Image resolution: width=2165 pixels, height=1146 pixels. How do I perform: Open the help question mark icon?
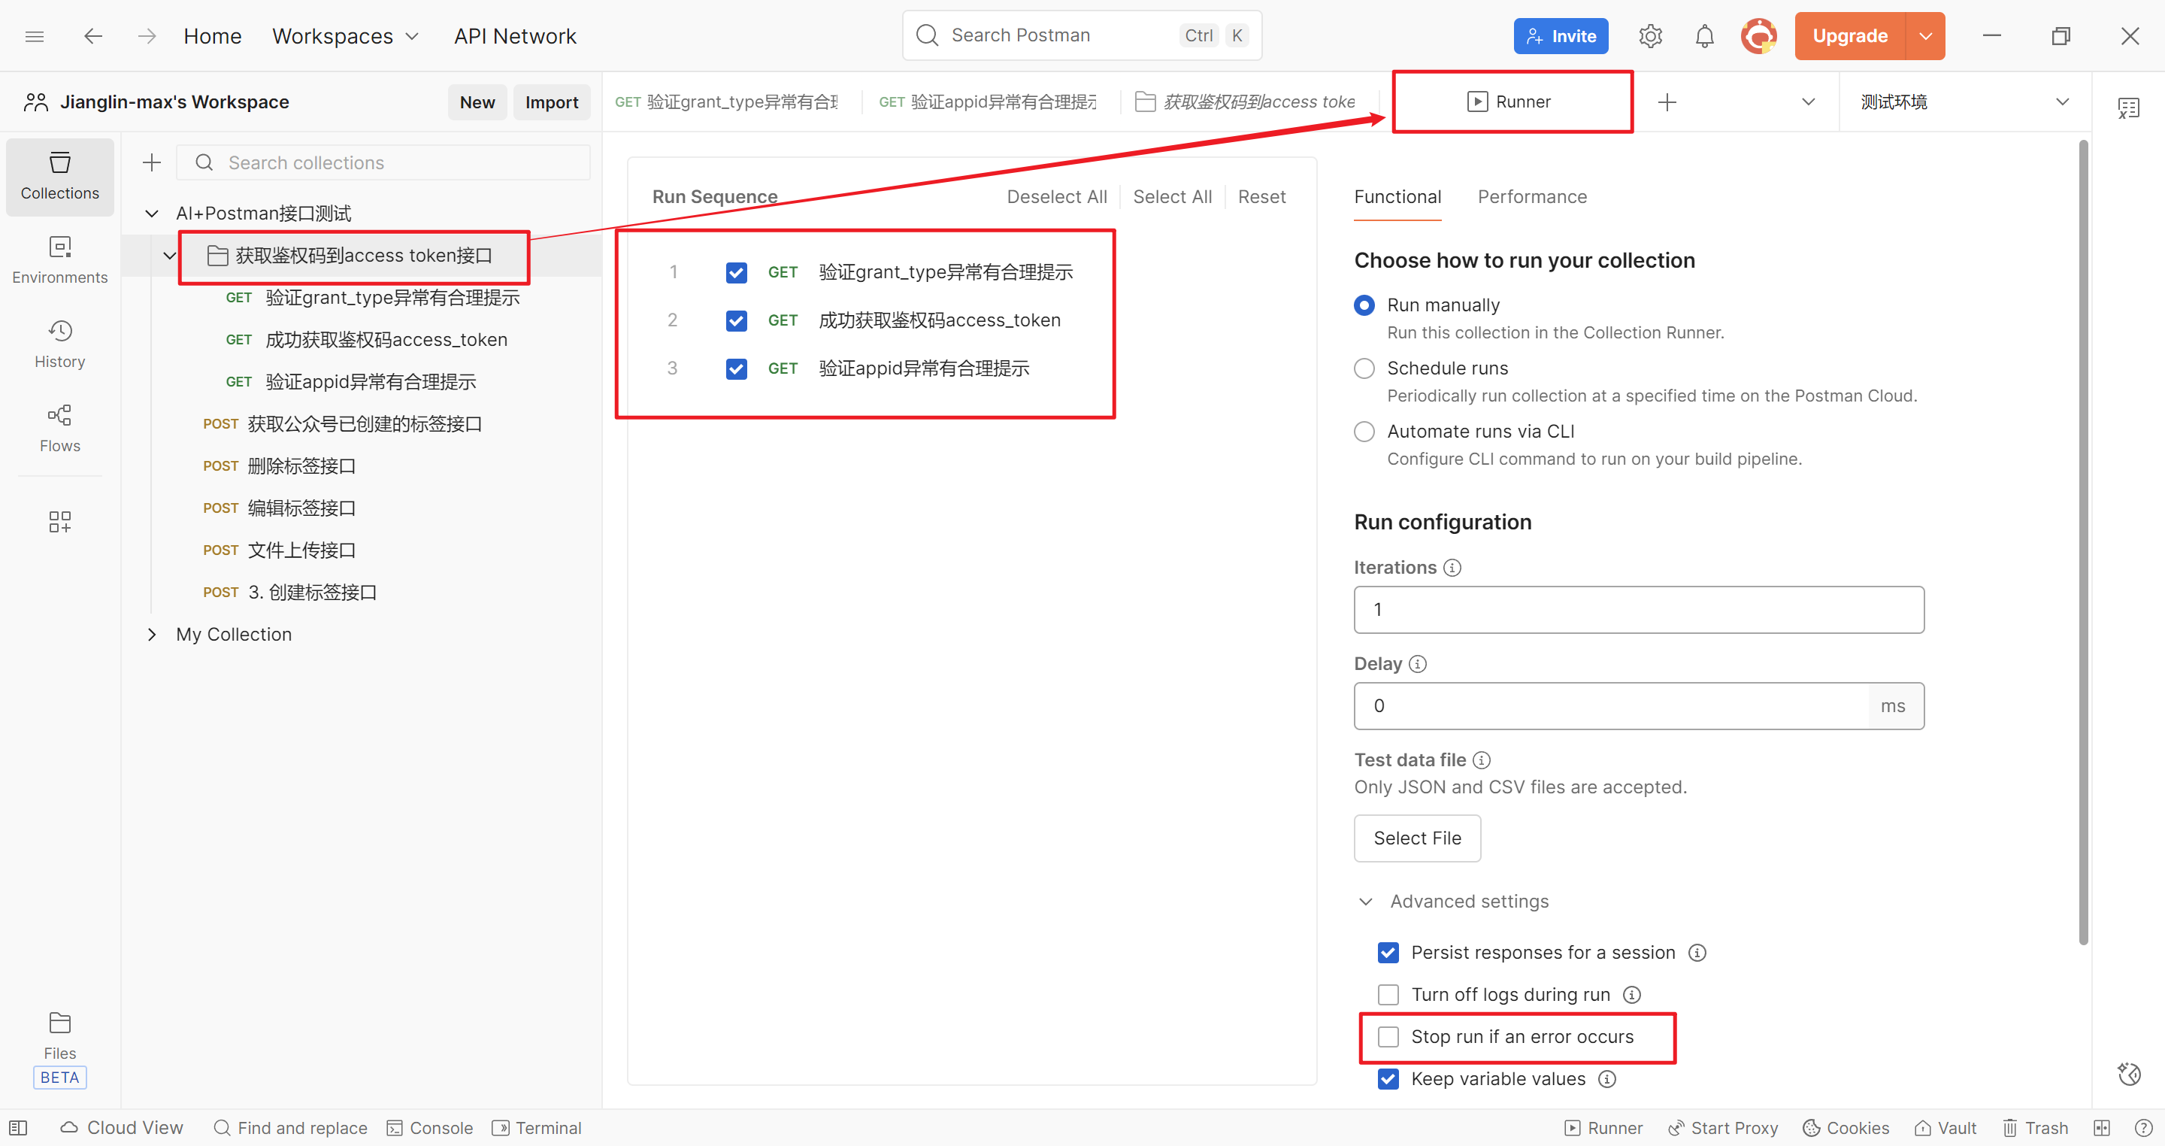tap(2143, 1127)
